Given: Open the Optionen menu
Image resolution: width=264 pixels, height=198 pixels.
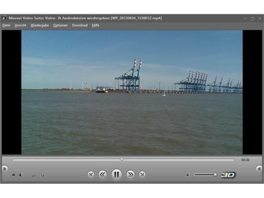Looking at the screenshot, I should coord(60,25).
